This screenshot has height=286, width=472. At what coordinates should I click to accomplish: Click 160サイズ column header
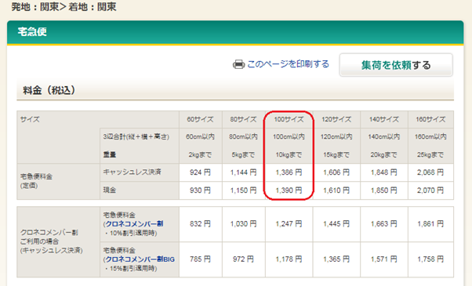point(430,119)
